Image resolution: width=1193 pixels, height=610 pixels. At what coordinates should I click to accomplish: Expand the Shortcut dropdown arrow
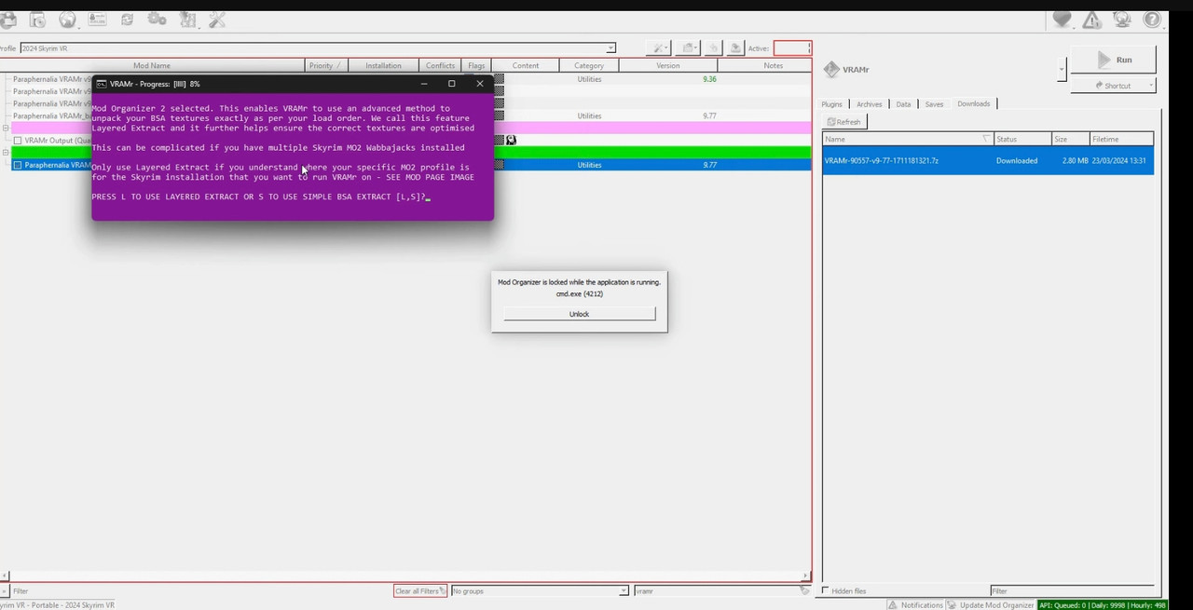[1151, 86]
